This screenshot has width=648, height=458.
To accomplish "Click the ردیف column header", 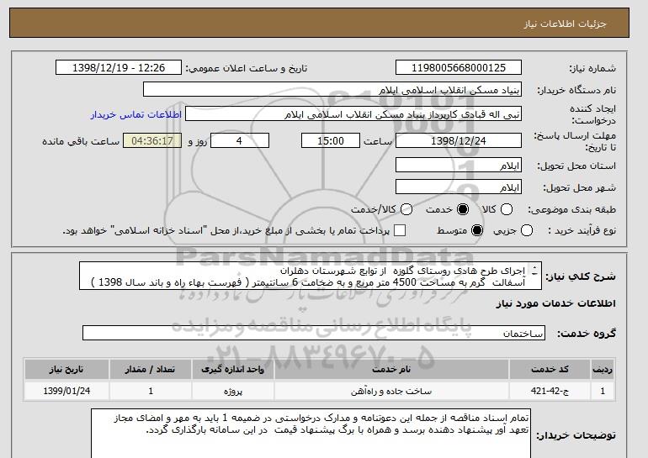I will tap(603, 369).
